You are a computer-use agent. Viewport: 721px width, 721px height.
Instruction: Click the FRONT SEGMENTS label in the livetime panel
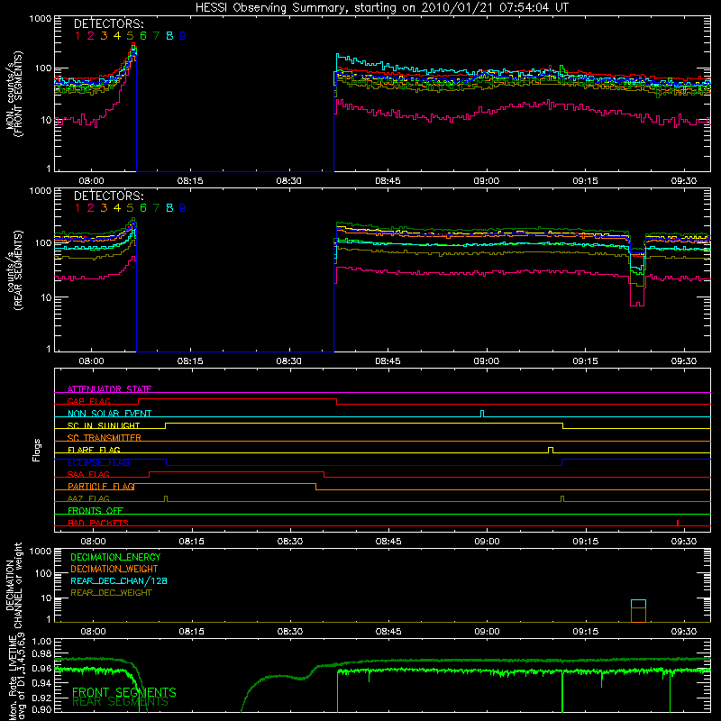click(124, 692)
